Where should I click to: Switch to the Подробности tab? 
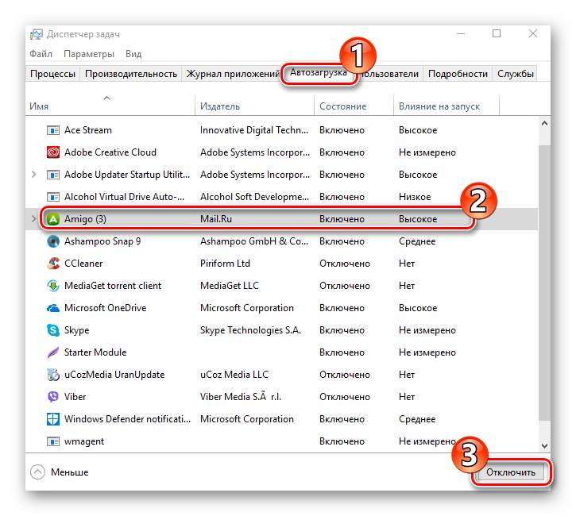pyautogui.click(x=458, y=74)
